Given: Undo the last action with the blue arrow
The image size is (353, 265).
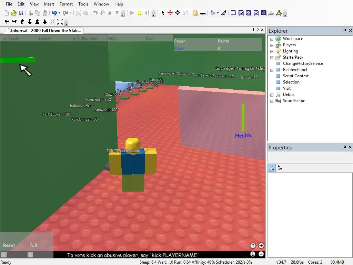Looking at the screenshot, I should click(54, 13).
